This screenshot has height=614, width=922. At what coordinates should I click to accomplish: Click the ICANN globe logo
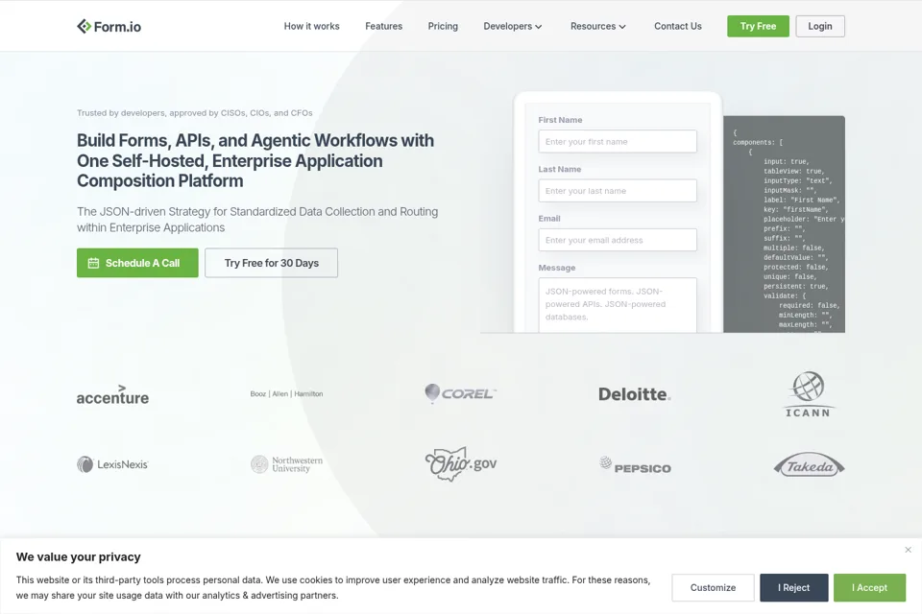click(x=808, y=393)
